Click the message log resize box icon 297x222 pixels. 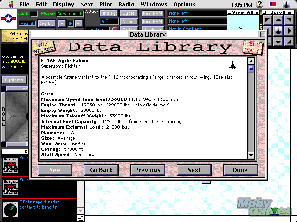(x=80, y=218)
